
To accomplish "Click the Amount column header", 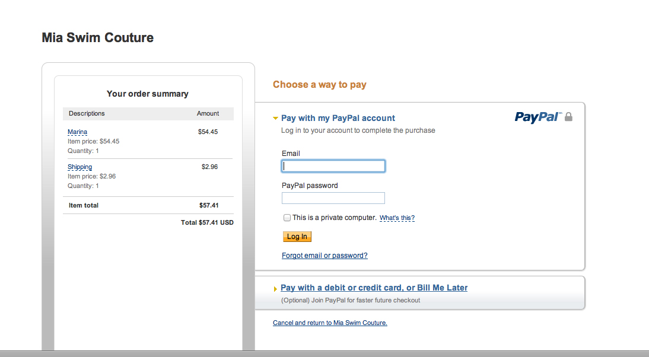I will pyautogui.click(x=208, y=113).
